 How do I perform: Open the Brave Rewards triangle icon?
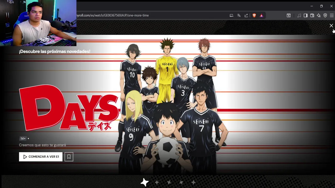[x=261, y=15]
